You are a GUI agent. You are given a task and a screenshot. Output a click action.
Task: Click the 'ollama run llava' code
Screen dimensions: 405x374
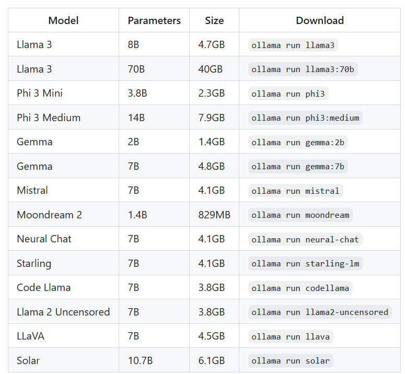coord(291,336)
